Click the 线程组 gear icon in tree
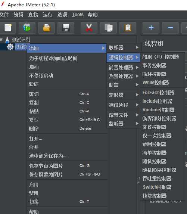 pyautogui.click(x=10, y=47)
